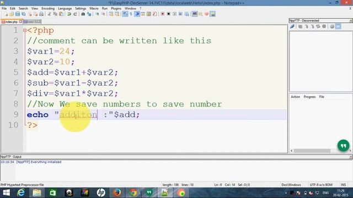Click the UTF-8 w/o BOM status entry
This screenshot has width=353, height=198.
[321, 185]
